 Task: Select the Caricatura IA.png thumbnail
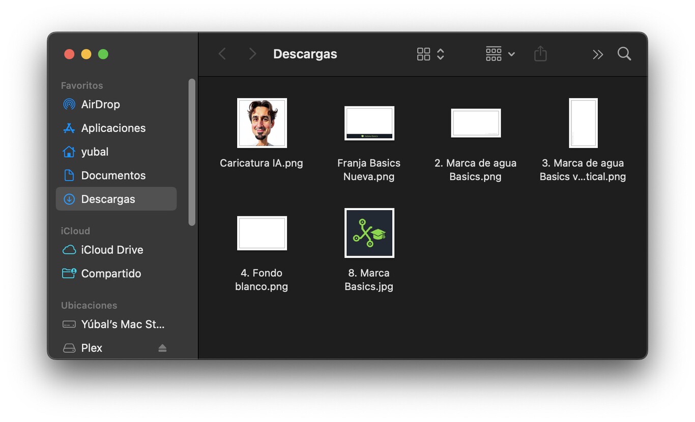(x=262, y=123)
